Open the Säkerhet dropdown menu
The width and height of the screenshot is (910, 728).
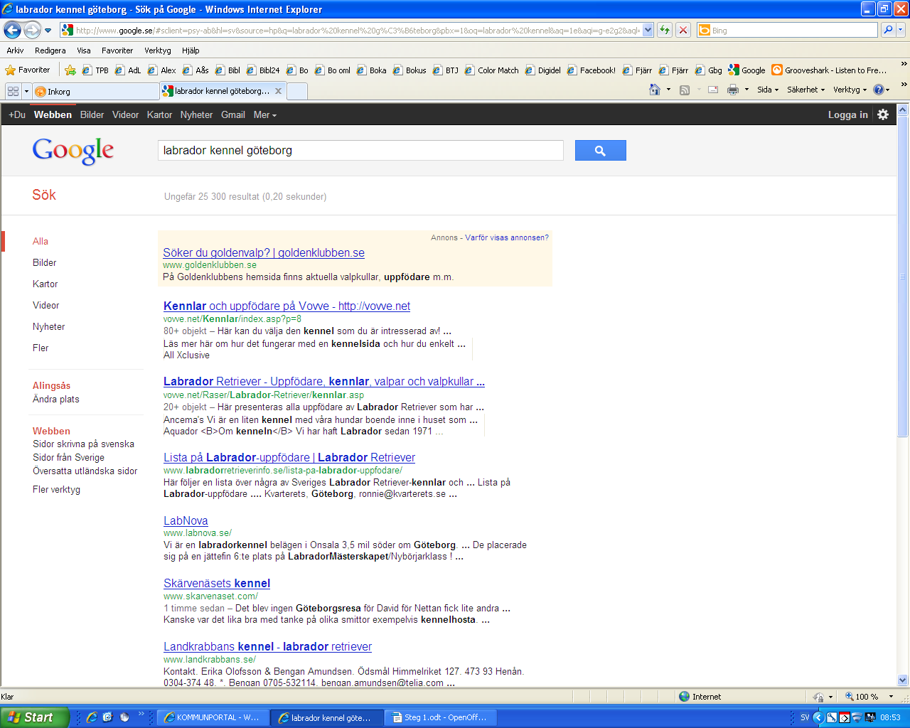tap(805, 90)
